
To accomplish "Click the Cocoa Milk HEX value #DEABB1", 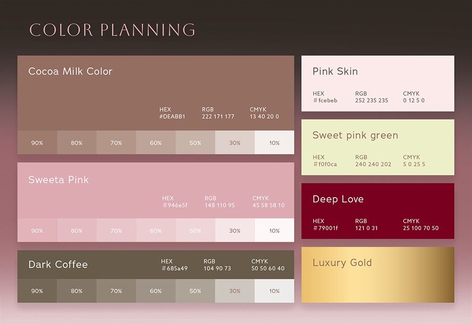I will 172,116.
